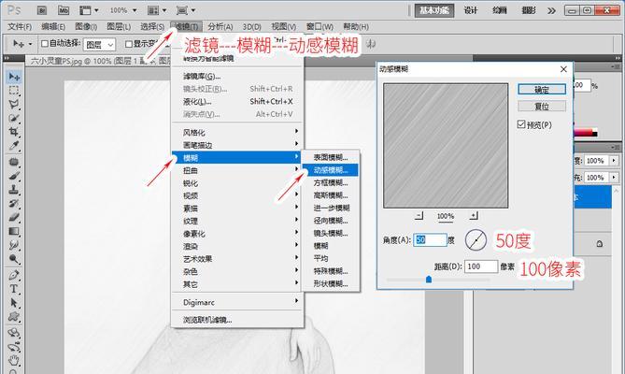The width and height of the screenshot is (625, 374).
Task: Open the 图层 auto-select dropdown
Action: pos(99,45)
